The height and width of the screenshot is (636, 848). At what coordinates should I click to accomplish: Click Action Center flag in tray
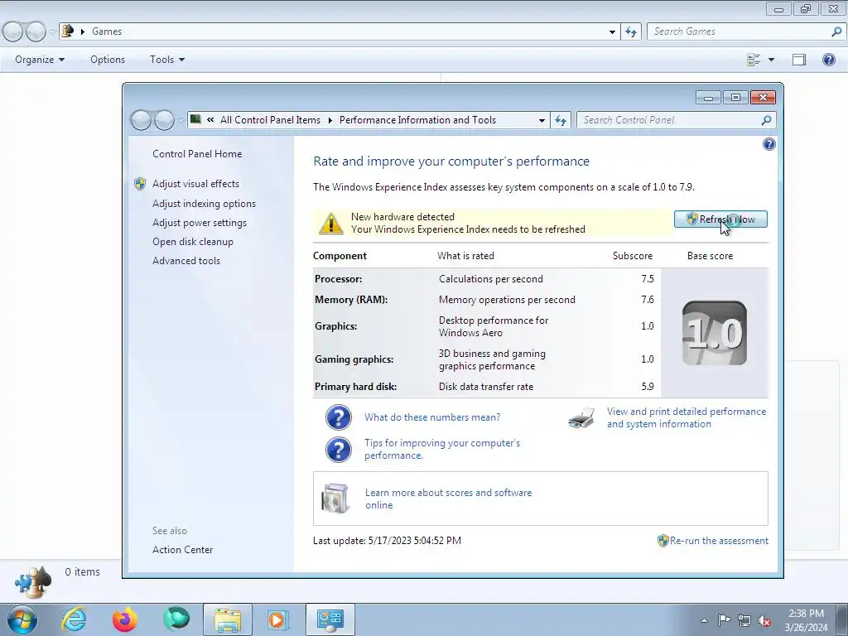click(x=724, y=620)
